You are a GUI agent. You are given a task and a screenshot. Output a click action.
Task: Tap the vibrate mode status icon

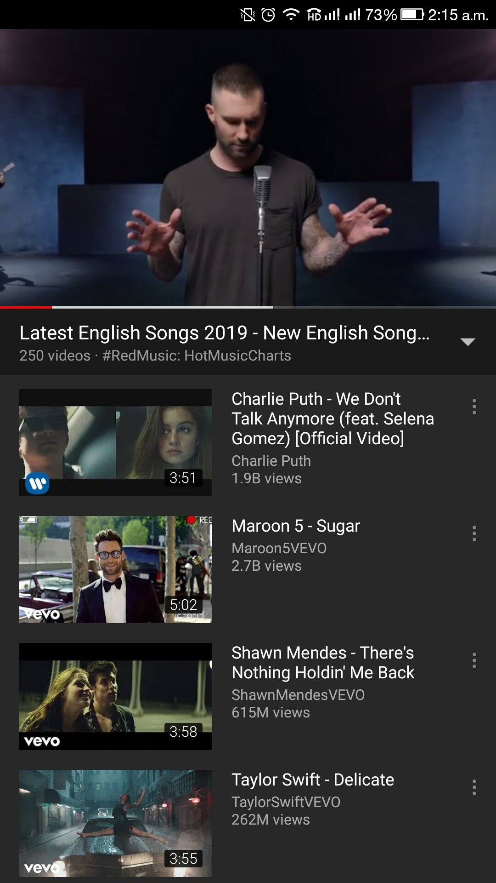(x=248, y=15)
